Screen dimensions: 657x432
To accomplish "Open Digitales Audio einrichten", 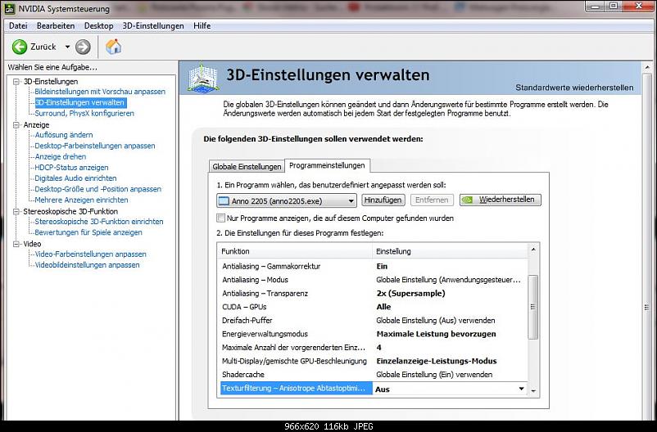I will (75, 178).
